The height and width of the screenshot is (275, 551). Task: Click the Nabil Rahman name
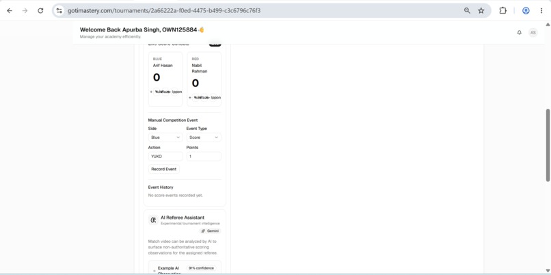(x=199, y=68)
